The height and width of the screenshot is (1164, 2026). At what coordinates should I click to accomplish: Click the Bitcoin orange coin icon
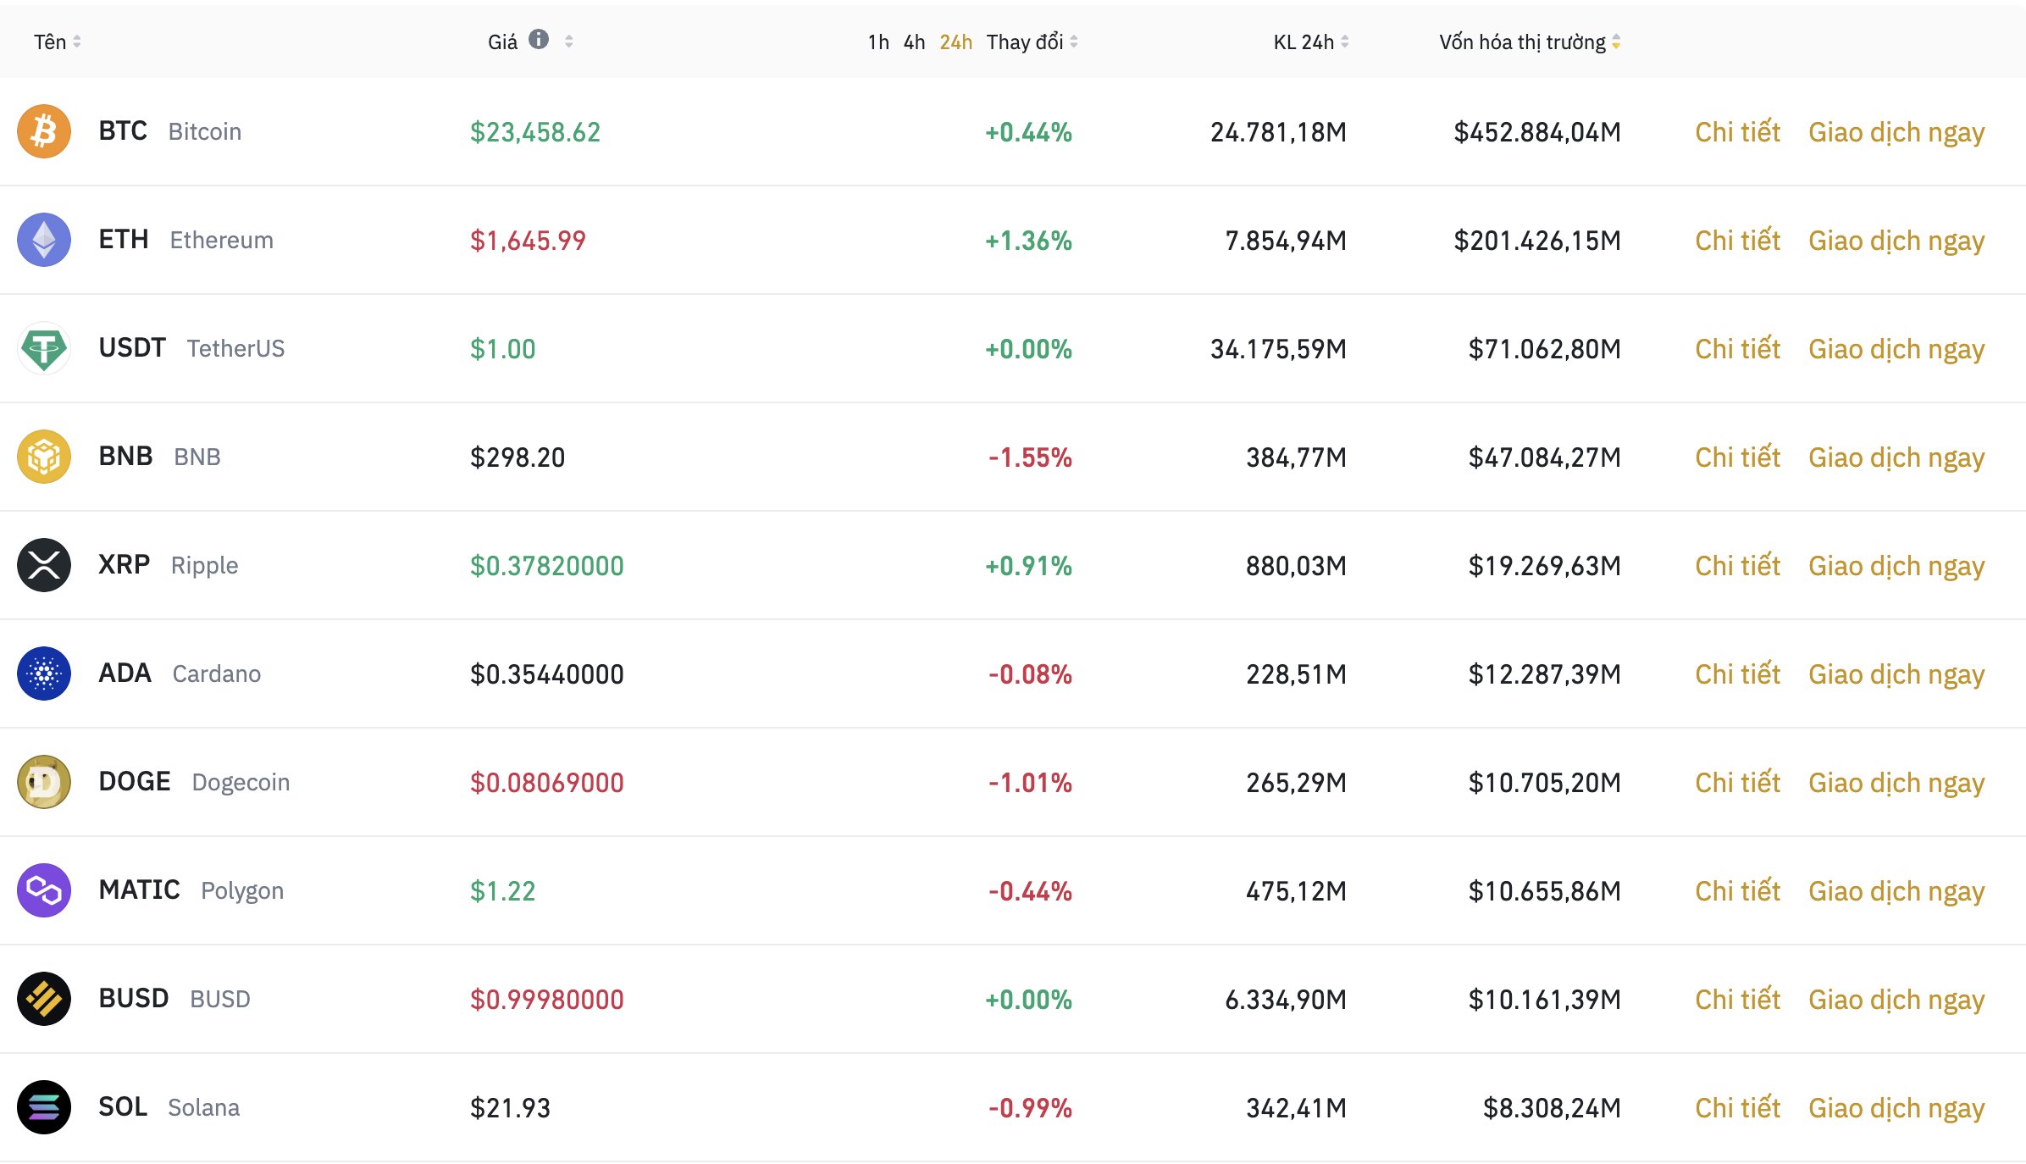pos(44,131)
